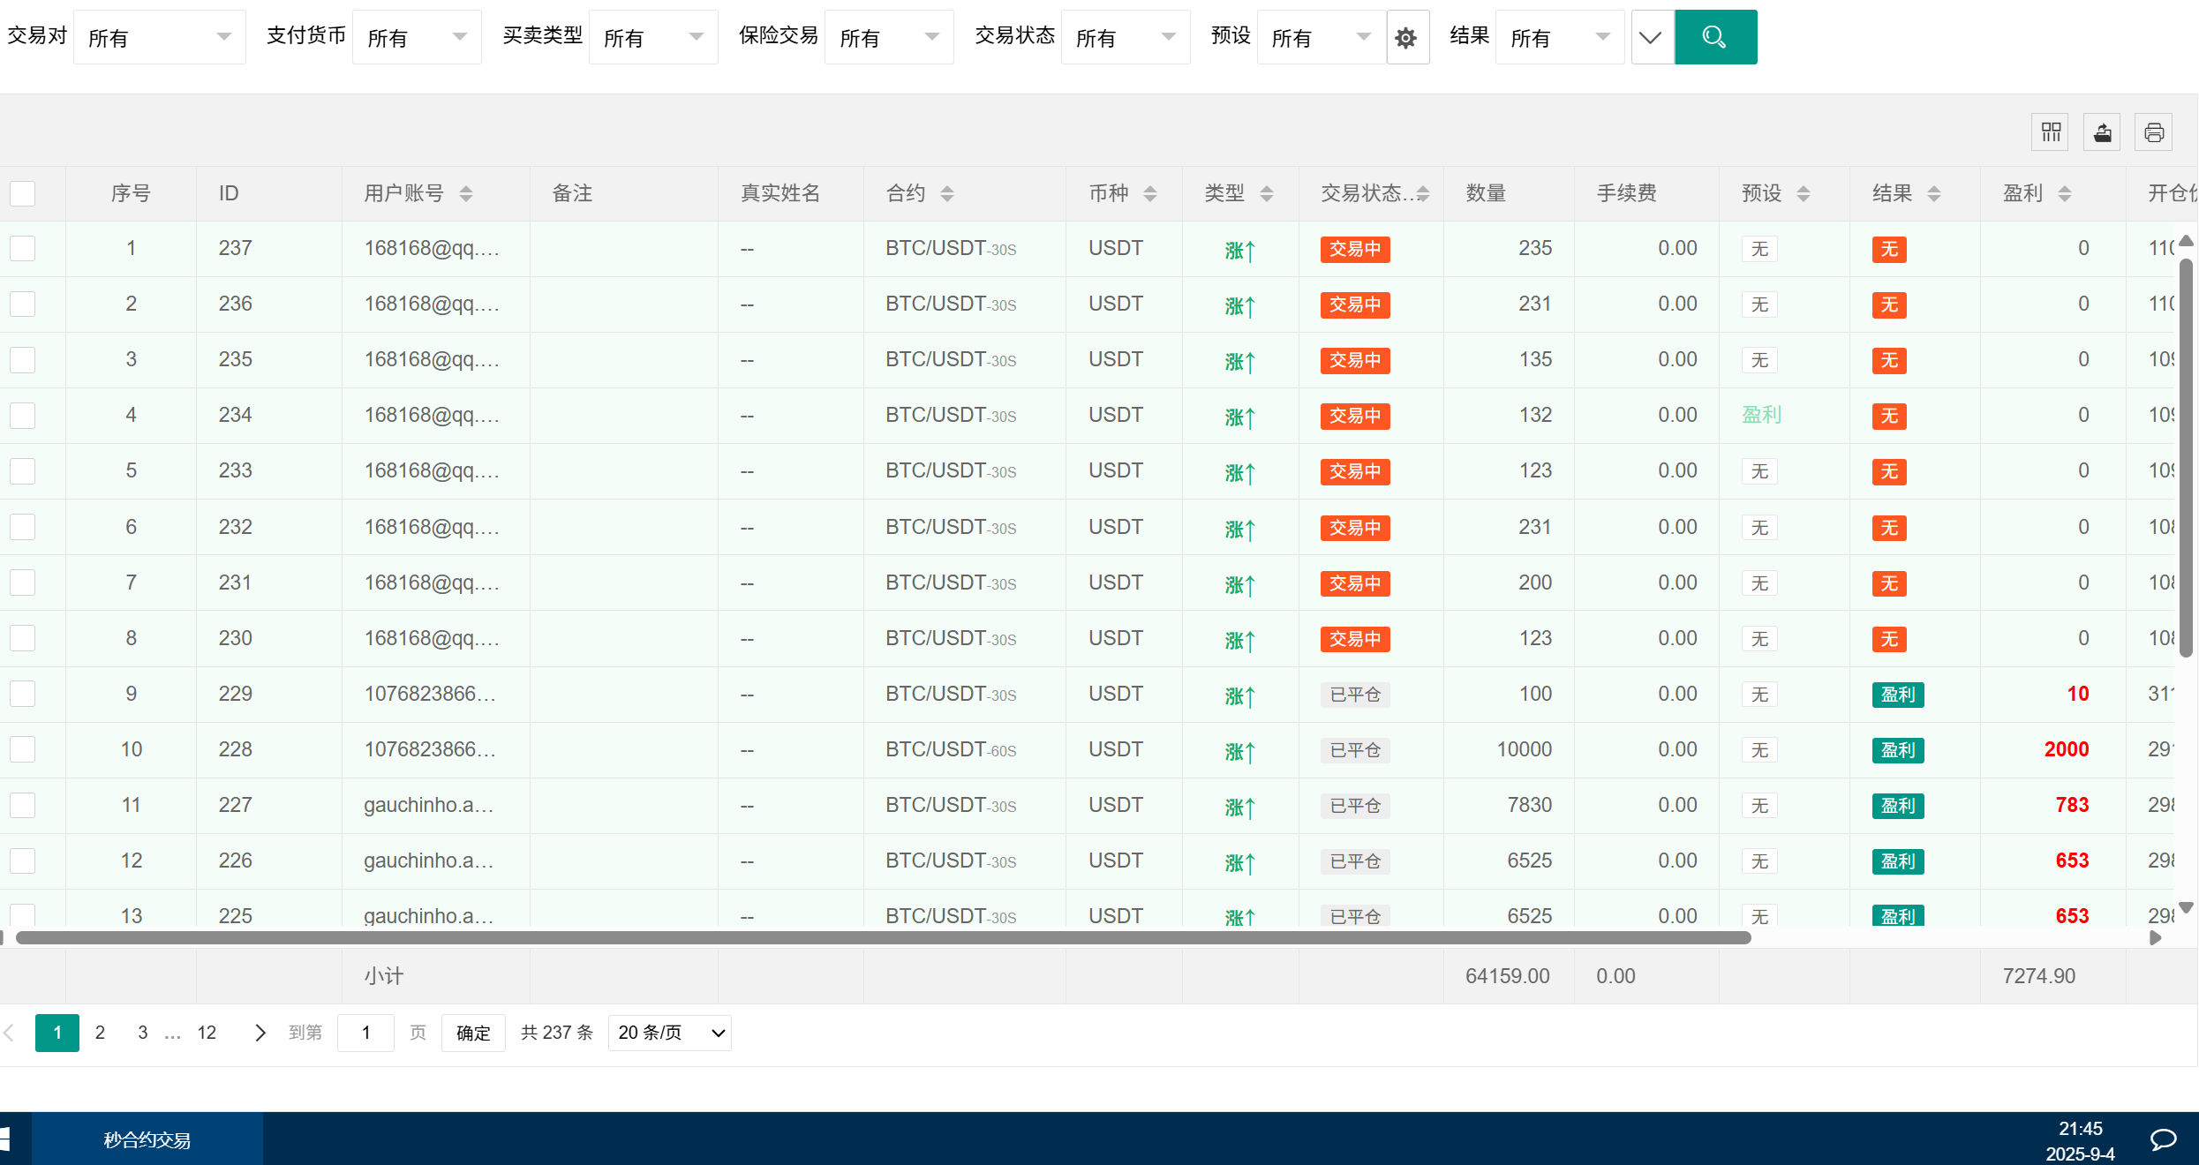Check the row with ID 229
The height and width of the screenshot is (1165, 2199).
point(23,695)
